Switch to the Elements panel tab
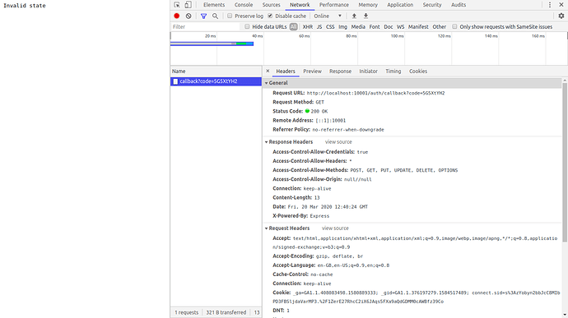This screenshot has width=568, height=318. click(214, 5)
